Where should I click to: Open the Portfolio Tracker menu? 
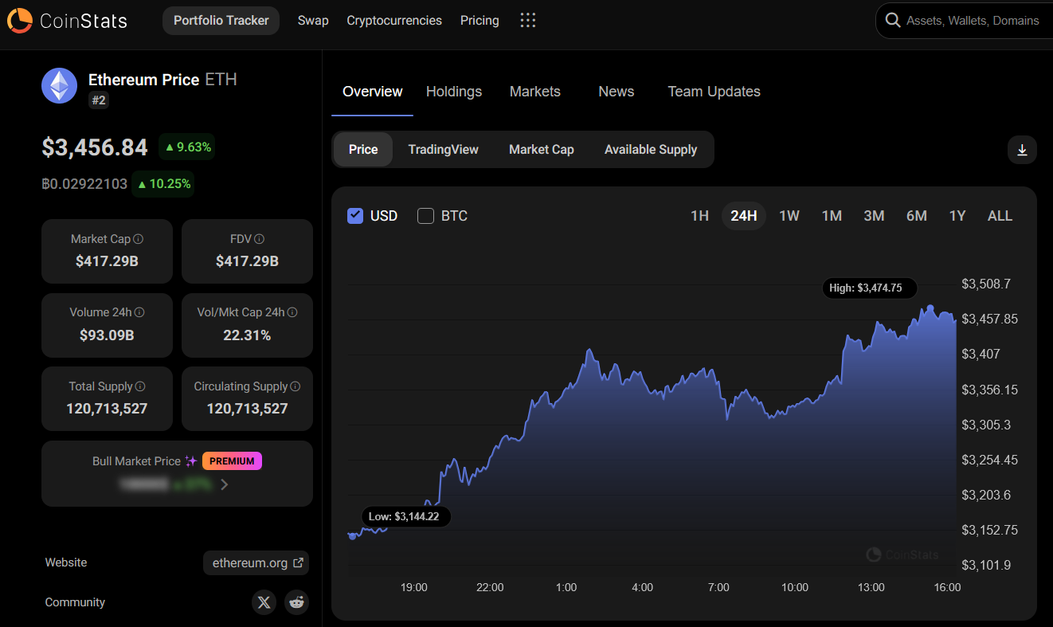pos(221,21)
